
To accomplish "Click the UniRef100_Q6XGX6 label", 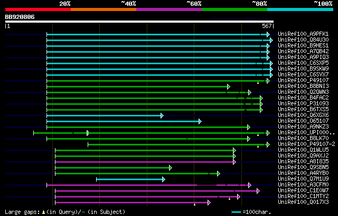I will click(x=303, y=115).
